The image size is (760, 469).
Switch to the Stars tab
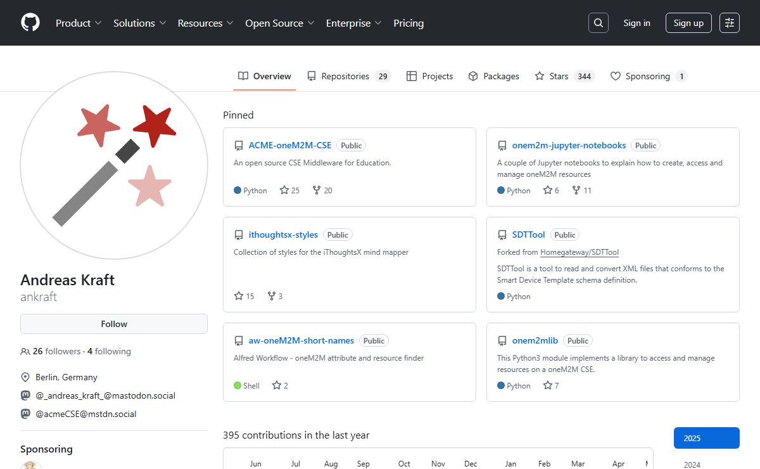click(564, 76)
